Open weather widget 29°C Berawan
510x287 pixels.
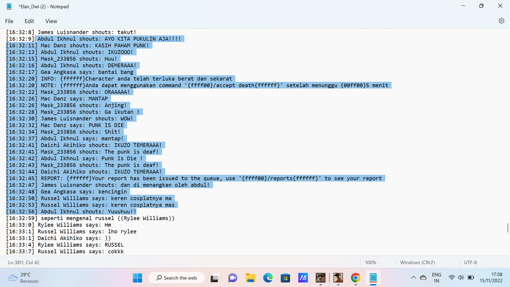(24, 278)
